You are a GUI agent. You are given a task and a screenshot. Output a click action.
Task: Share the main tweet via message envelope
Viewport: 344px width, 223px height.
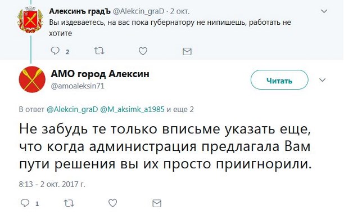point(157,203)
